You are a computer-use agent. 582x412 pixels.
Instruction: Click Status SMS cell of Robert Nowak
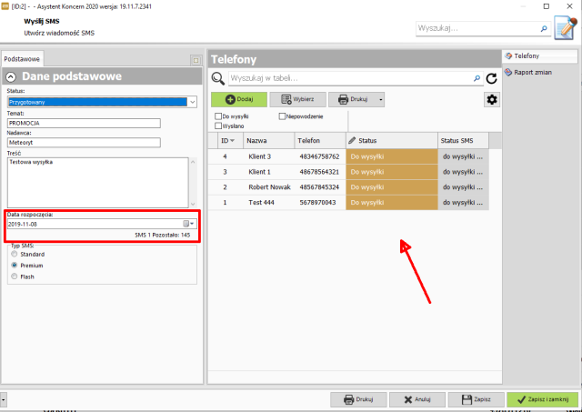pos(463,187)
